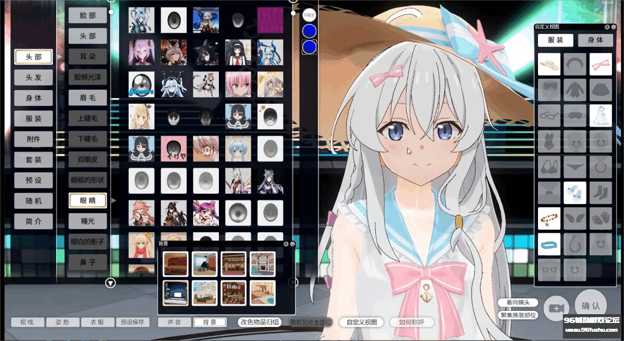
Task: Select the sandals footwear icon
Action: [575, 192]
